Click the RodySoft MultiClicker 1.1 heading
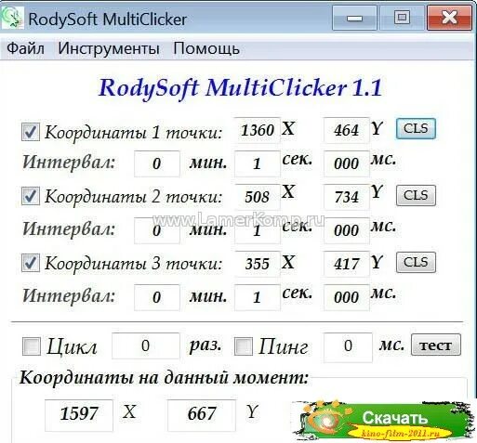The image size is (477, 443). [240, 88]
